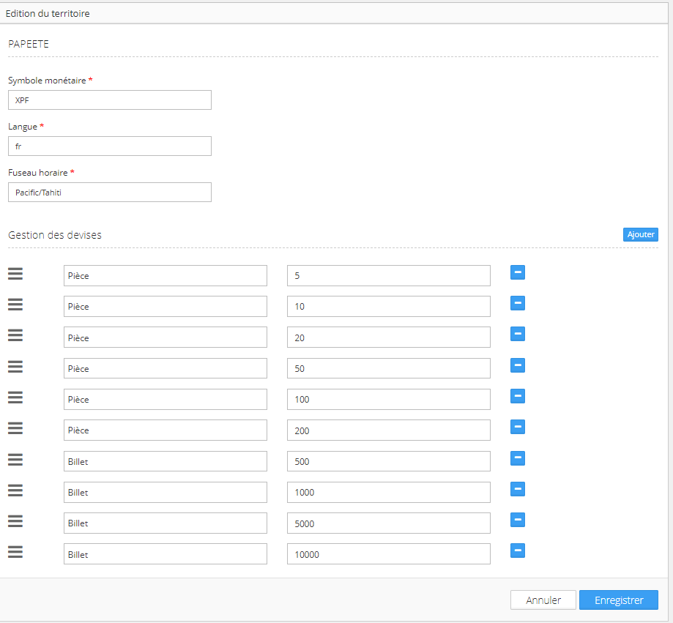Cancel editing with Annuler button

(x=543, y=600)
